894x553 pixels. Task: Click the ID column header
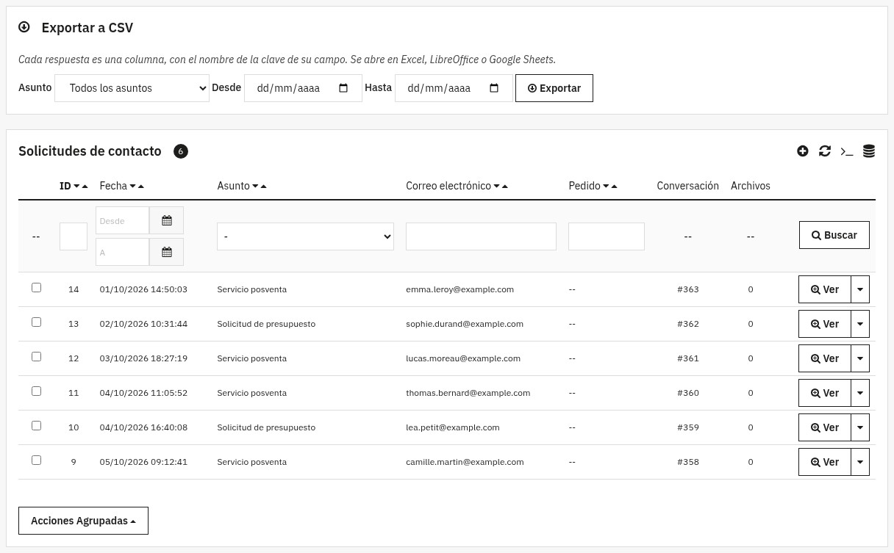(x=65, y=186)
